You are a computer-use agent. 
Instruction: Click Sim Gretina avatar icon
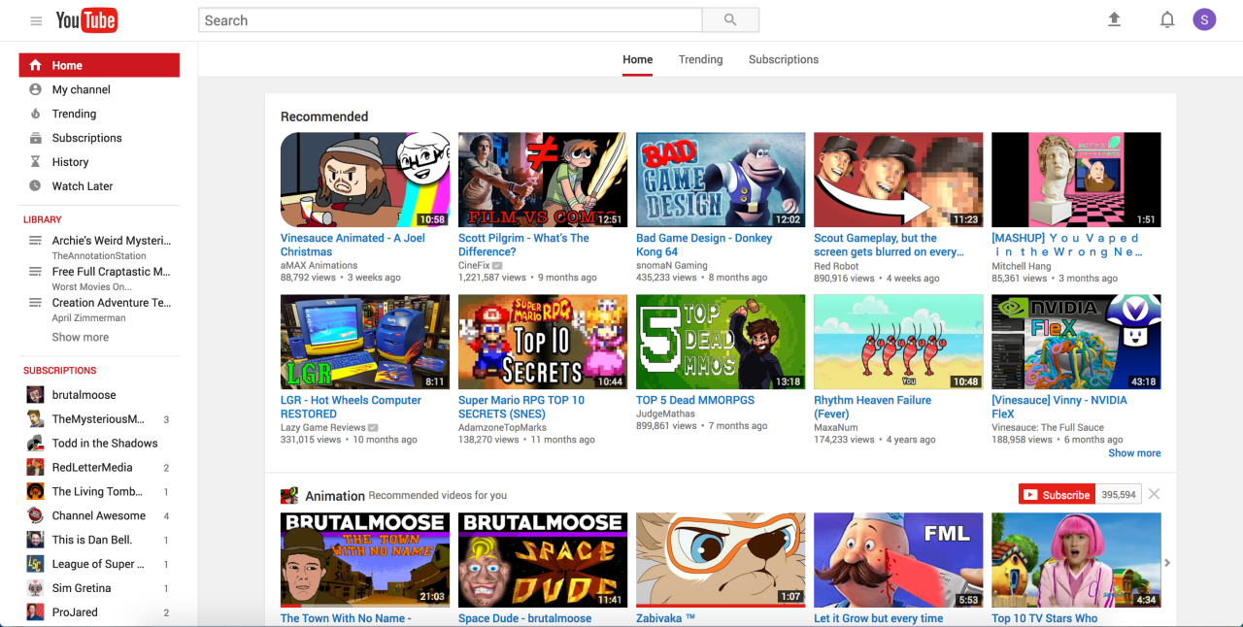(x=35, y=588)
